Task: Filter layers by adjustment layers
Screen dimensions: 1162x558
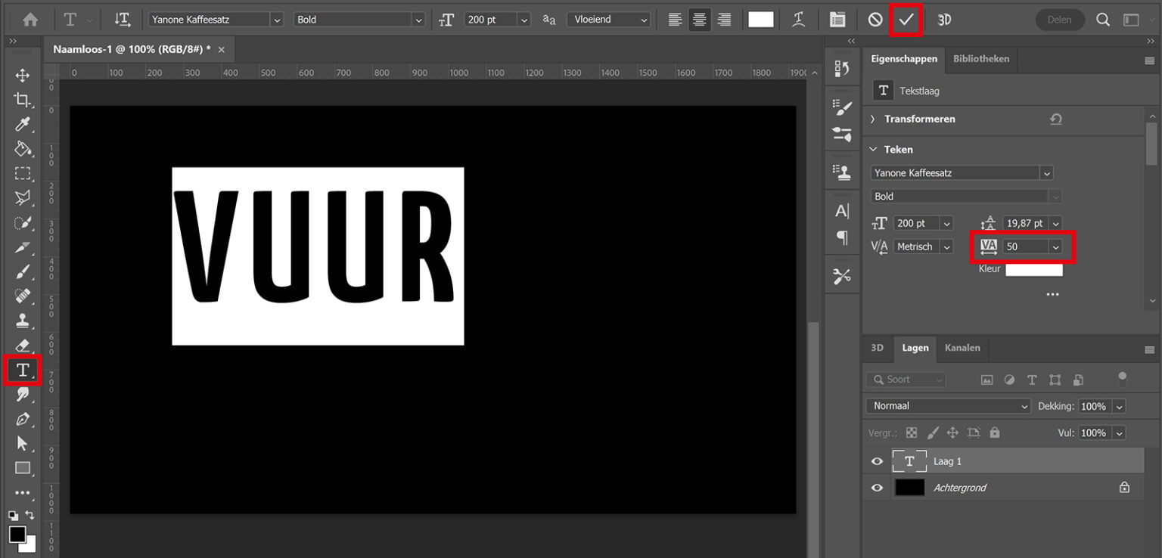Action: 1009,380
